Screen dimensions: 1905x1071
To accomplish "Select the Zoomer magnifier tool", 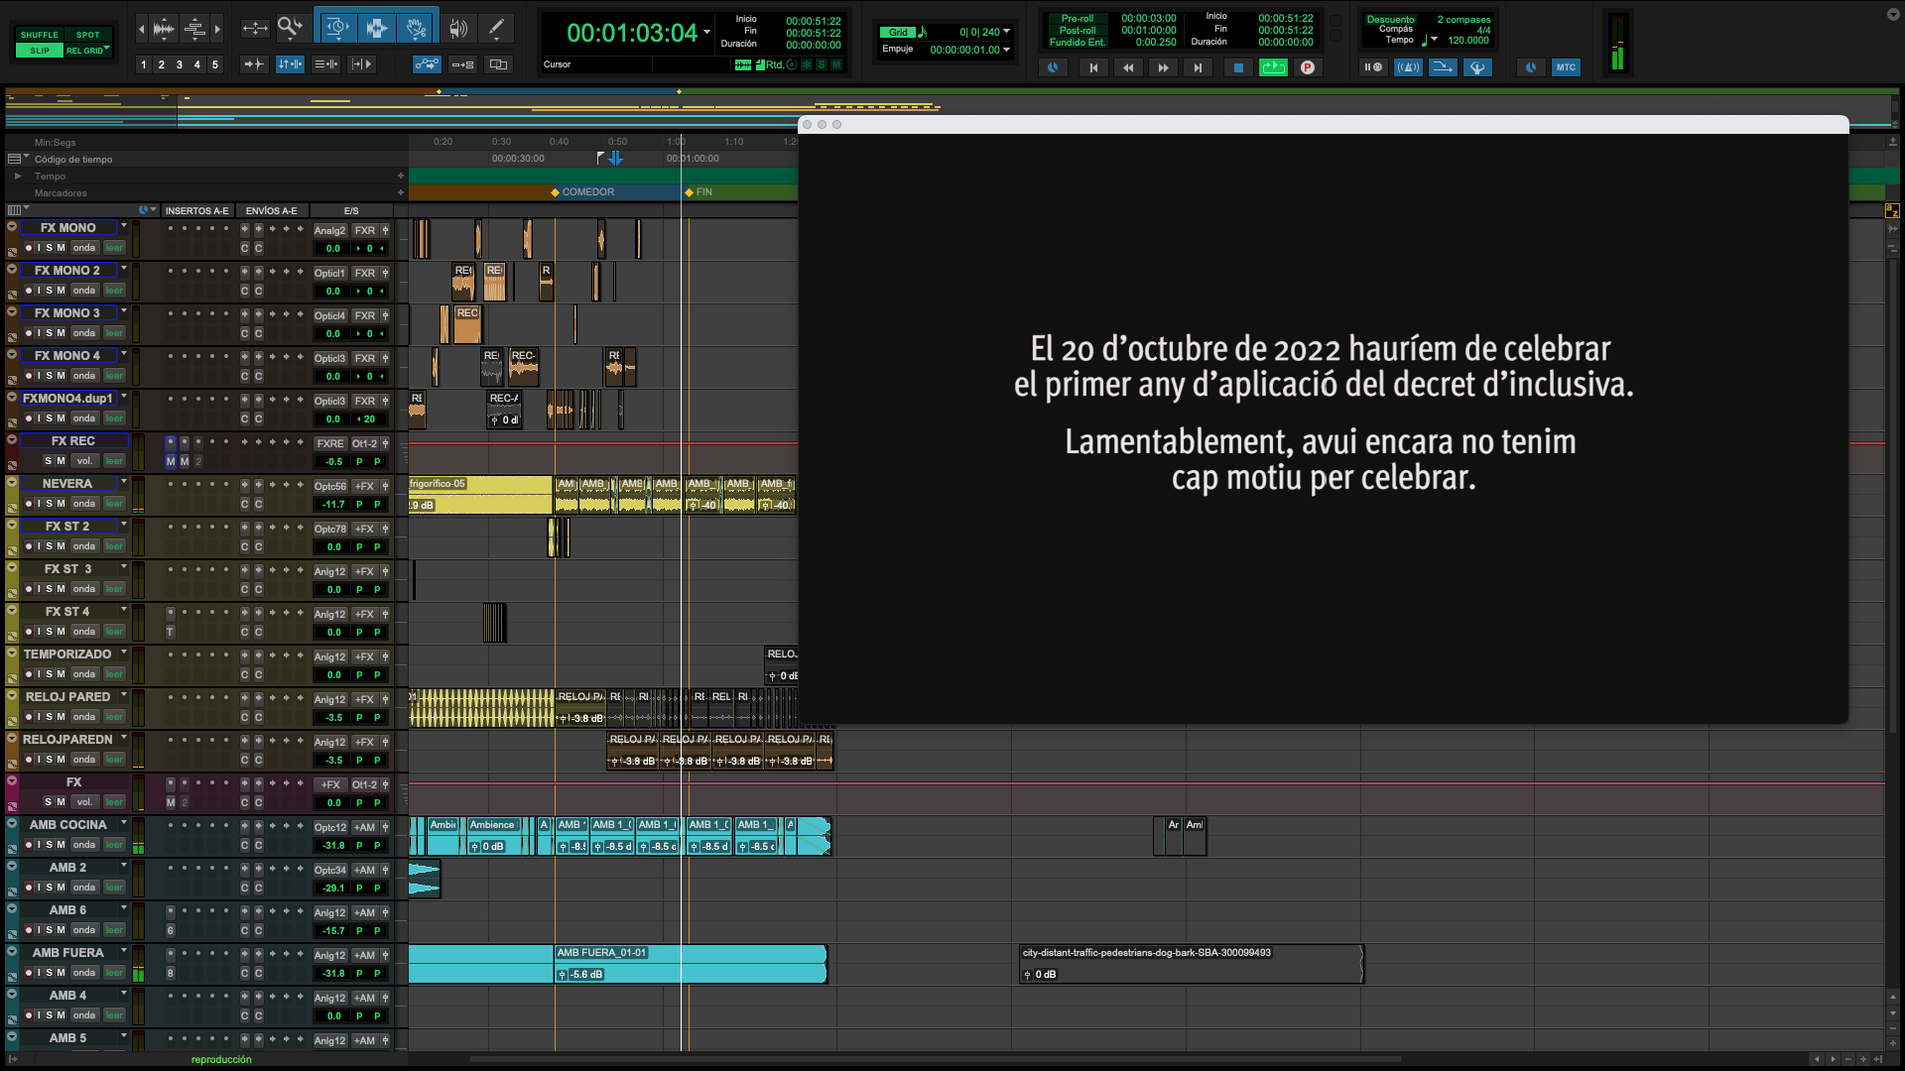I will click(288, 29).
